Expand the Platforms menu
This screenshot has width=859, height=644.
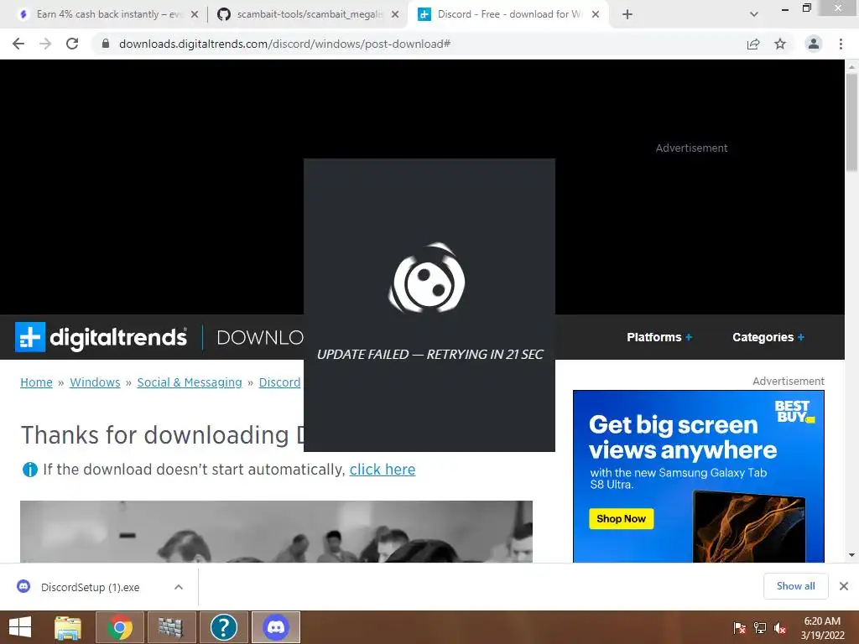659,337
